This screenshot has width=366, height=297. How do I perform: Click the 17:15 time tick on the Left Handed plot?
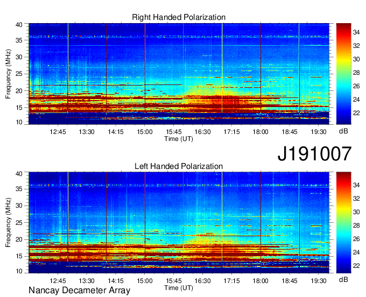point(231,280)
